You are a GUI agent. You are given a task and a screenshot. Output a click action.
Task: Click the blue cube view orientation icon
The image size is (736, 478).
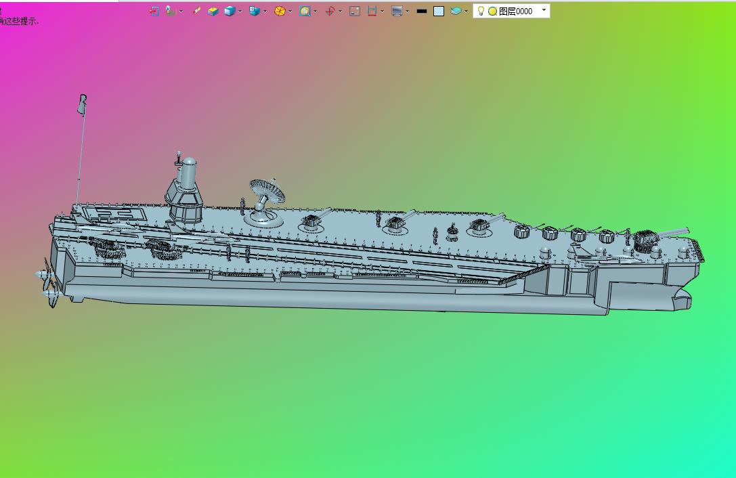pos(255,12)
